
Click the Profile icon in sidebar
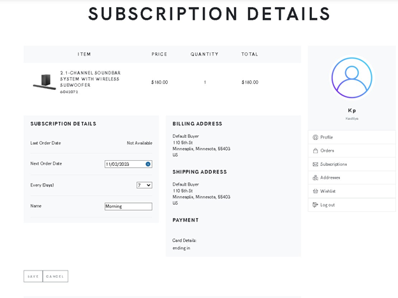pyautogui.click(x=315, y=137)
